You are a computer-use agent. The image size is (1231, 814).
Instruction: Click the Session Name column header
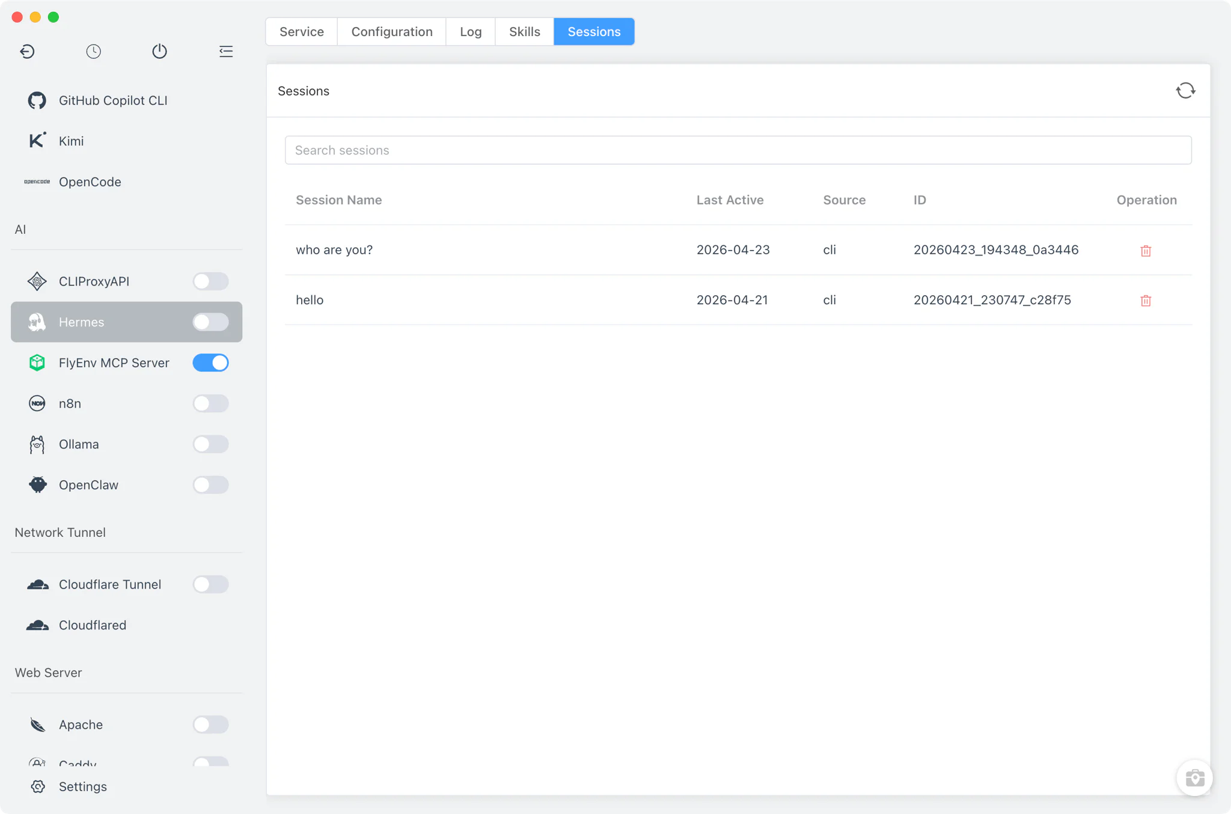(x=339, y=200)
